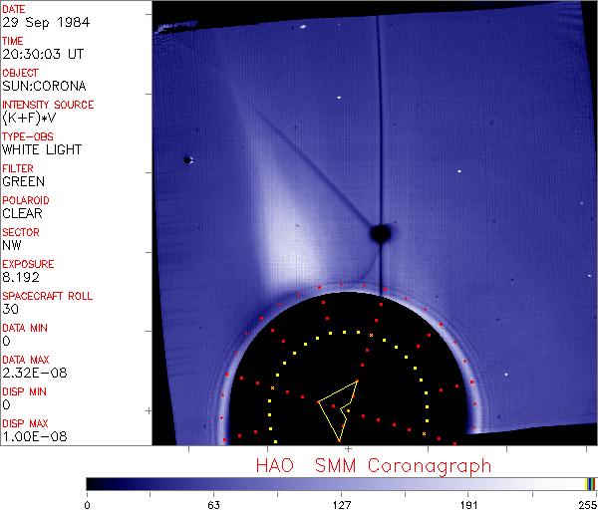Click the spacecraft roll value "30"
598x510 pixels.
[10, 309]
